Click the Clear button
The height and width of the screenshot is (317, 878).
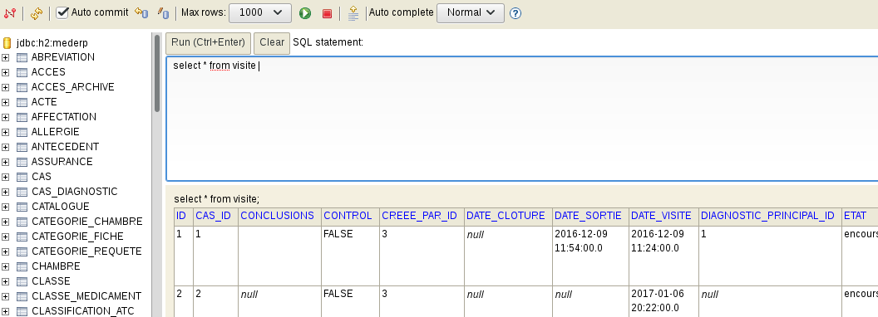point(272,43)
